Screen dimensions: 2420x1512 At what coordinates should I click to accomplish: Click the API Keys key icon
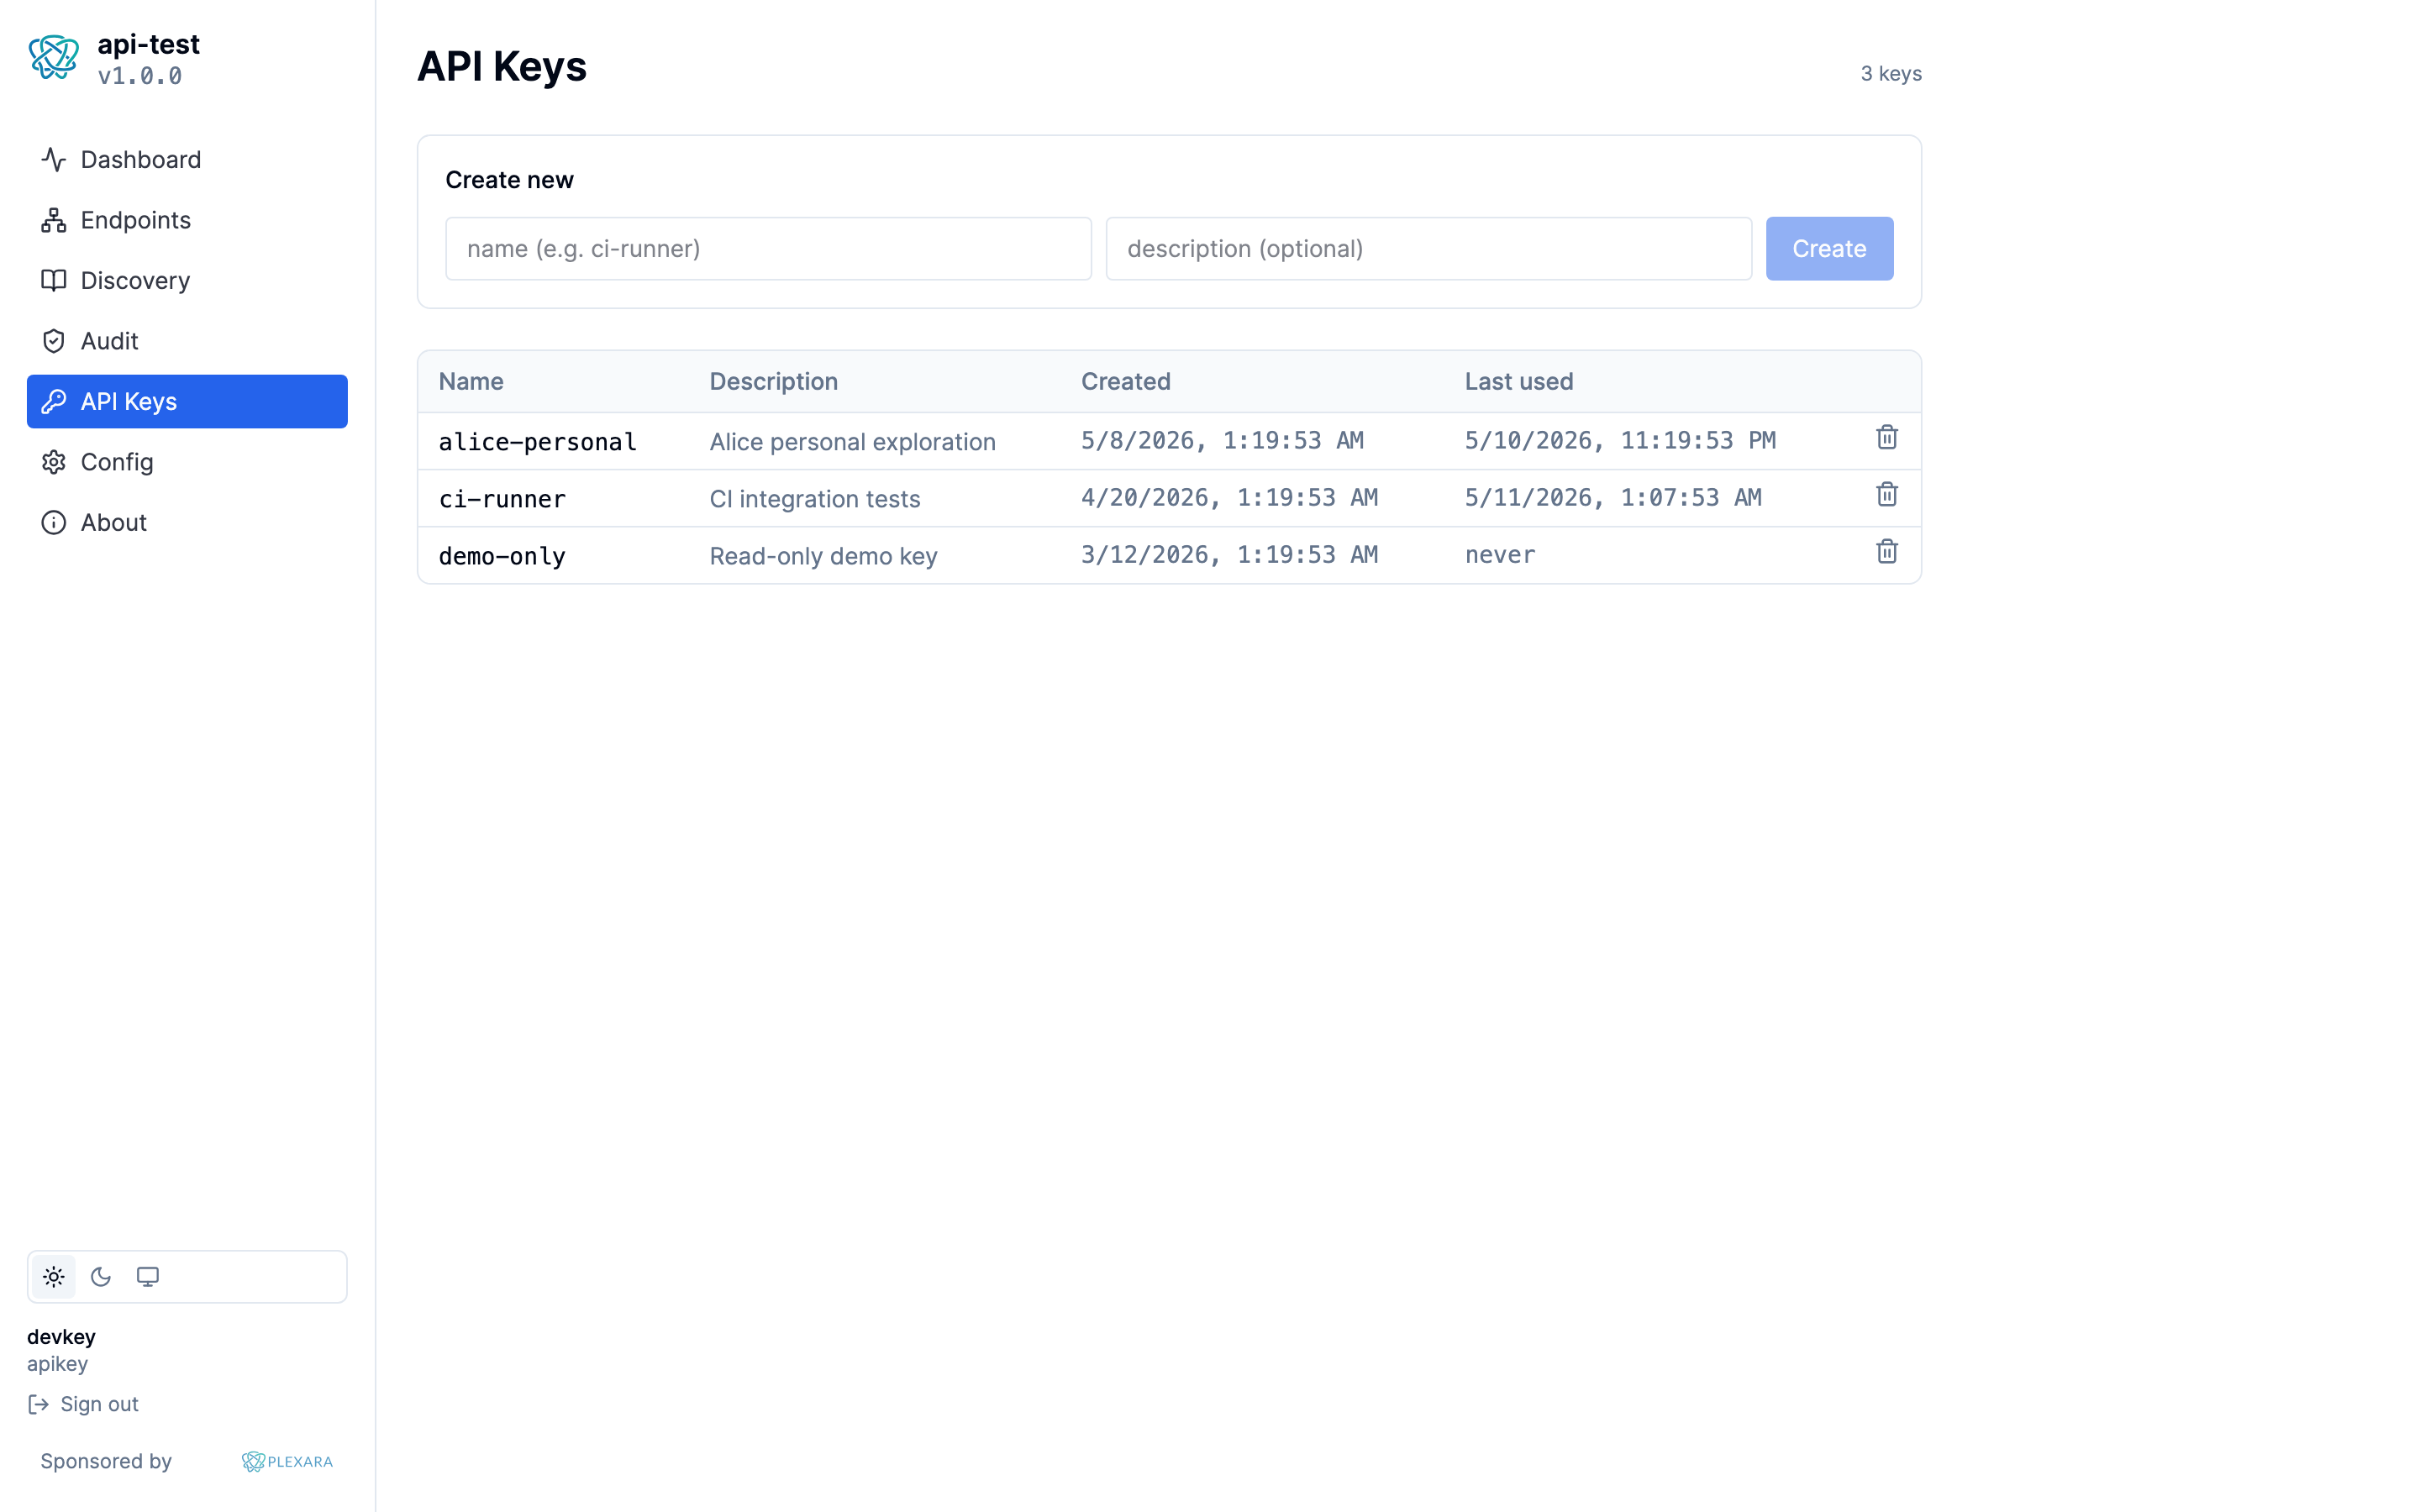point(54,402)
